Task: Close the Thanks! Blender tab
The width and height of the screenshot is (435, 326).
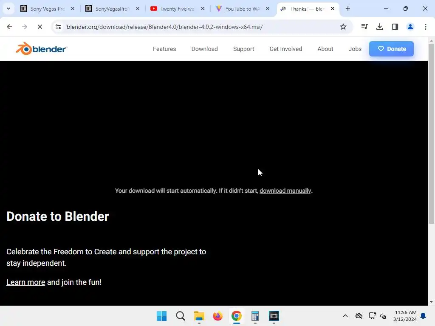Action: tap(333, 8)
